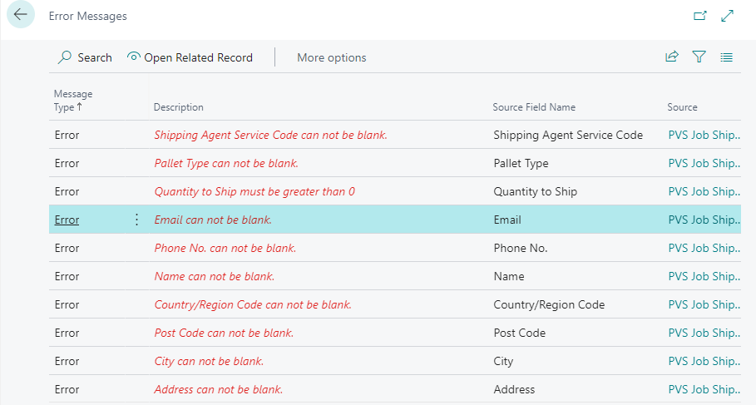Screen dimensions: 756x405
Task: Open Related Record action
Action: 190,57
